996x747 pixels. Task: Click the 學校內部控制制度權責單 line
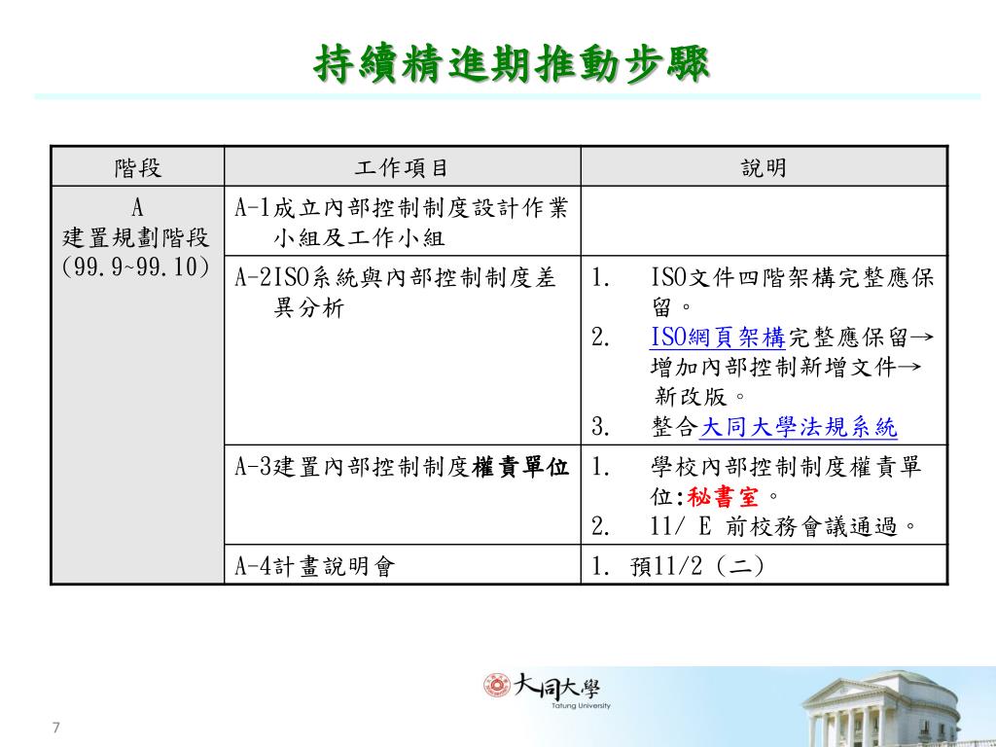coord(786,468)
